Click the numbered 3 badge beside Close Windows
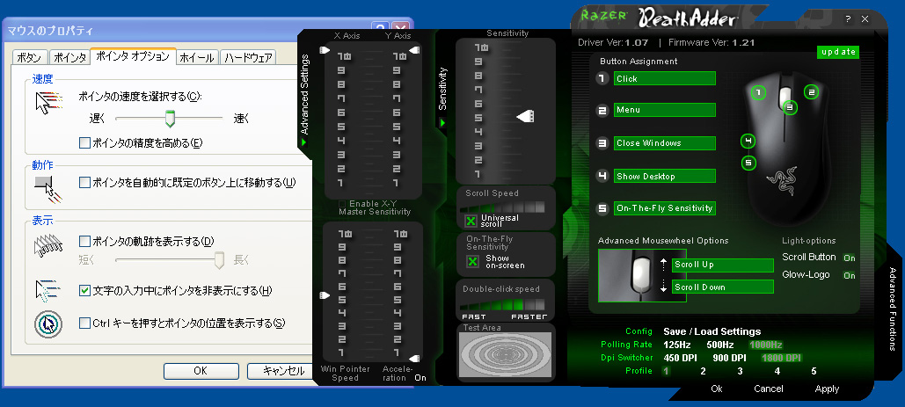Screen dimensions: 905x407 603,143
